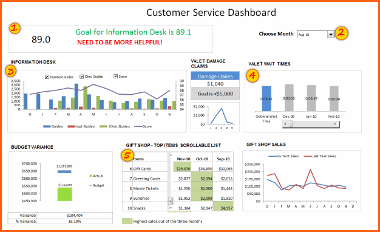The image size is (380, 232).
Task: Click the Inpt Guides legend entry
Action: 81,126
